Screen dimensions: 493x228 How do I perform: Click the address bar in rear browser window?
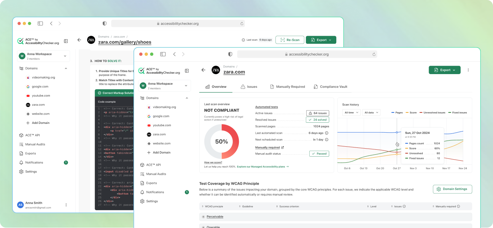coord(178,24)
